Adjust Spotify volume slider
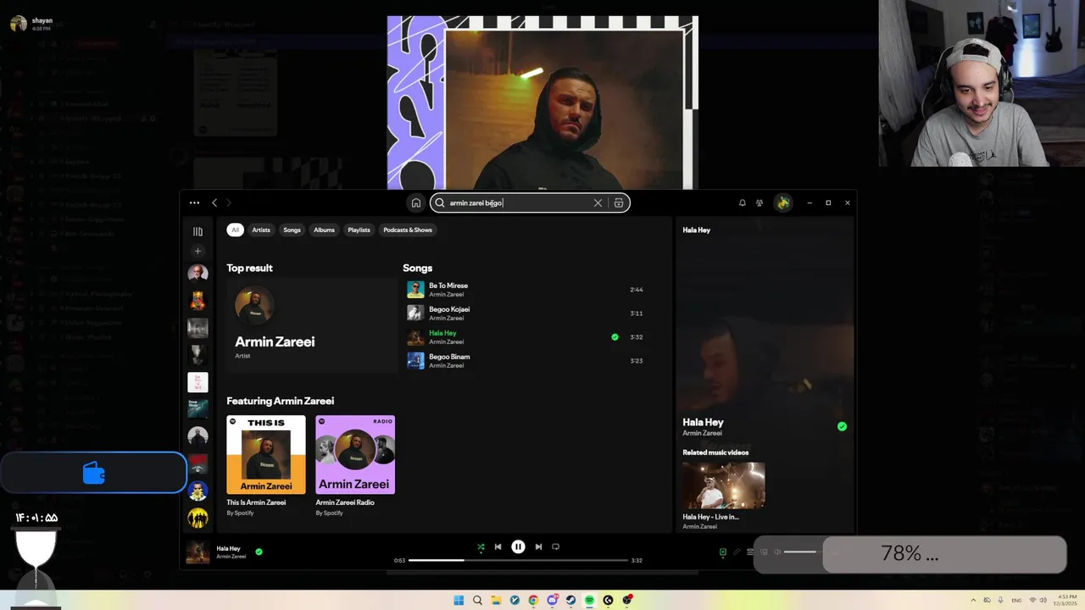 pyautogui.click(x=804, y=552)
